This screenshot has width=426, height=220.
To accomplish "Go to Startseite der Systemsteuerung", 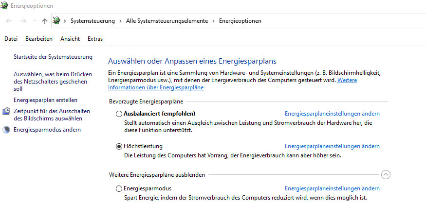I will [53, 57].
